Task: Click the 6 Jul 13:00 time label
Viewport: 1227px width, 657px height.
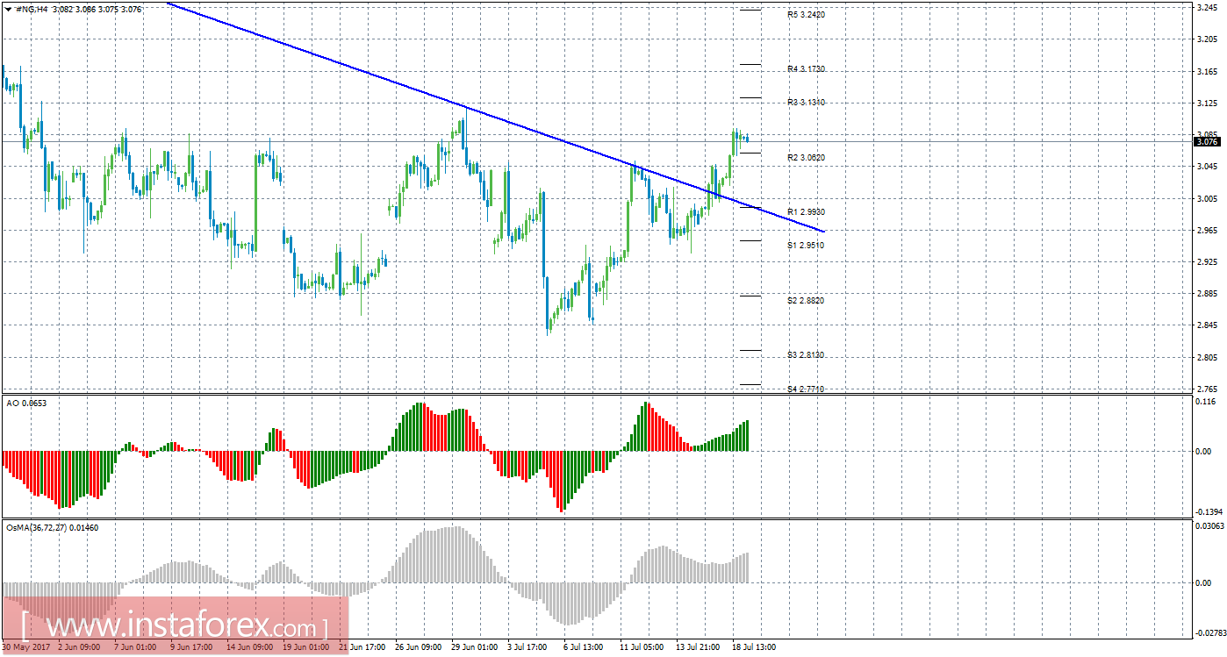Action: pos(584,648)
